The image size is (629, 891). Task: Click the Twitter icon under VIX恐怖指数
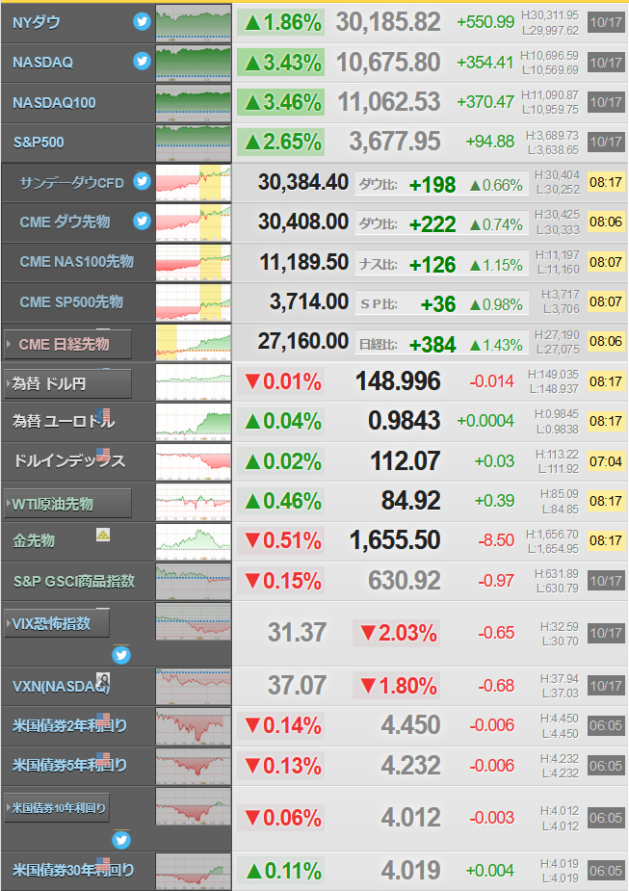pyautogui.click(x=121, y=655)
